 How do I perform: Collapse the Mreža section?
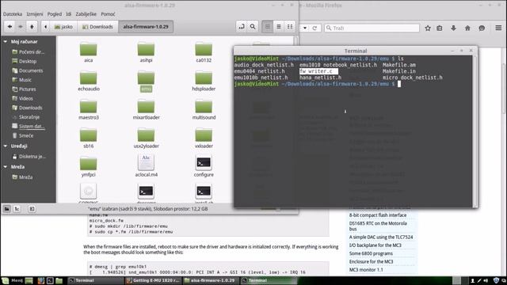click(x=6, y=167)
